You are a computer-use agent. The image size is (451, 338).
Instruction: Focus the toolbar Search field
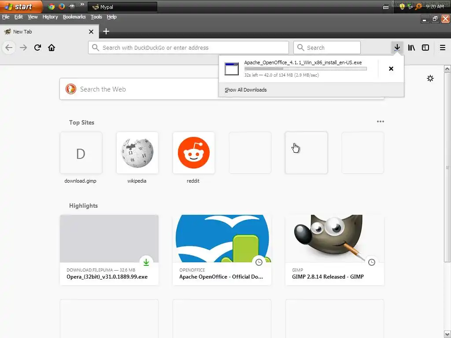(x=327, y=48)
